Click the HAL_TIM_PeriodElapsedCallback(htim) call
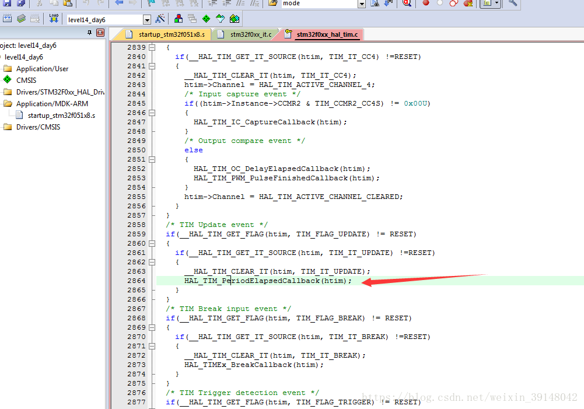Screen dimensions: 584x409 point(268,281)
